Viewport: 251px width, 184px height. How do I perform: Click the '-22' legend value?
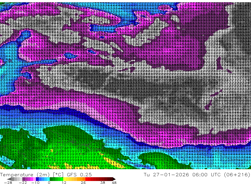pyautogui.click(x=23, y=182)
